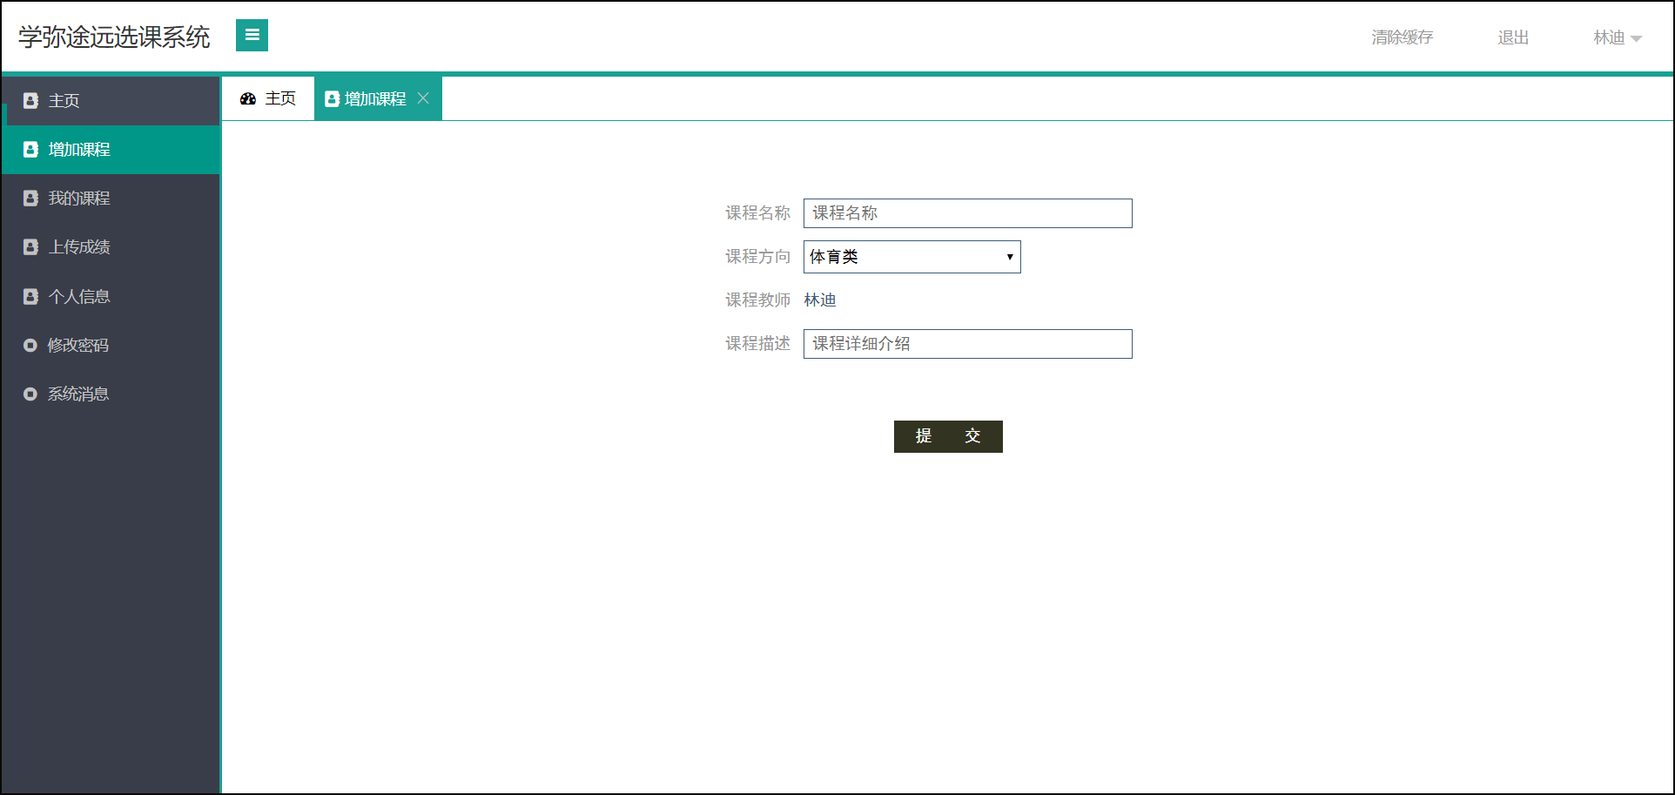Image resolution: width=1675 pixels, height=795 pixels.
Task: Submit the form with the 提交 button
Action: [x=947, y=436]
